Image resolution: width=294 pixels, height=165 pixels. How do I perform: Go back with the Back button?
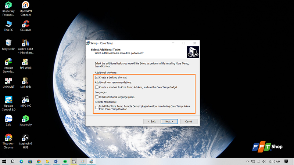[152, 121]
